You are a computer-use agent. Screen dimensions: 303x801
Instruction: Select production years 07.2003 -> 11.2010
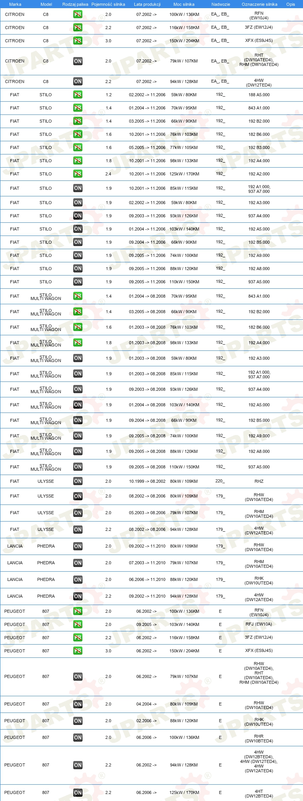147,563
